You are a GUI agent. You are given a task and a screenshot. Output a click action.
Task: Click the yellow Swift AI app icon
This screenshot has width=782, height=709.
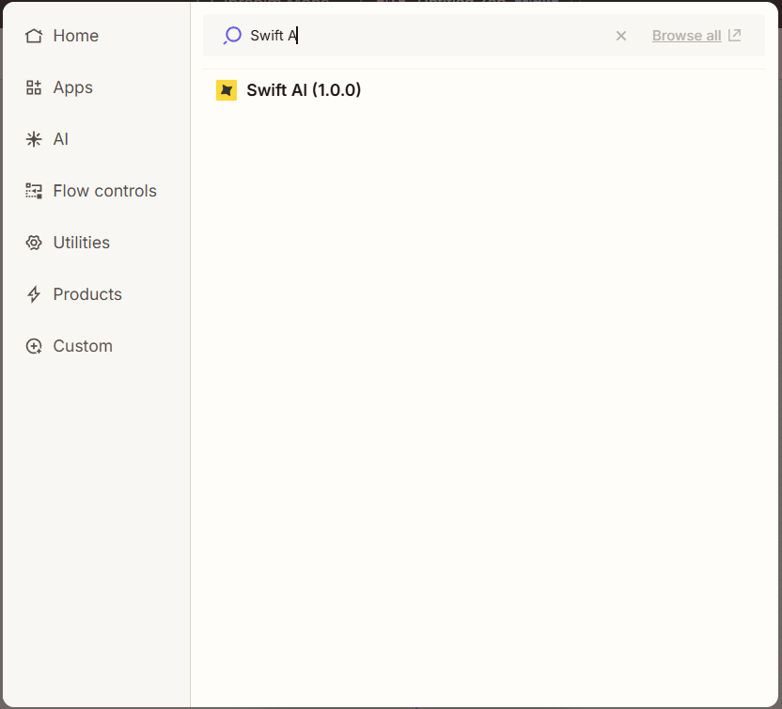[x=227, y=90]
